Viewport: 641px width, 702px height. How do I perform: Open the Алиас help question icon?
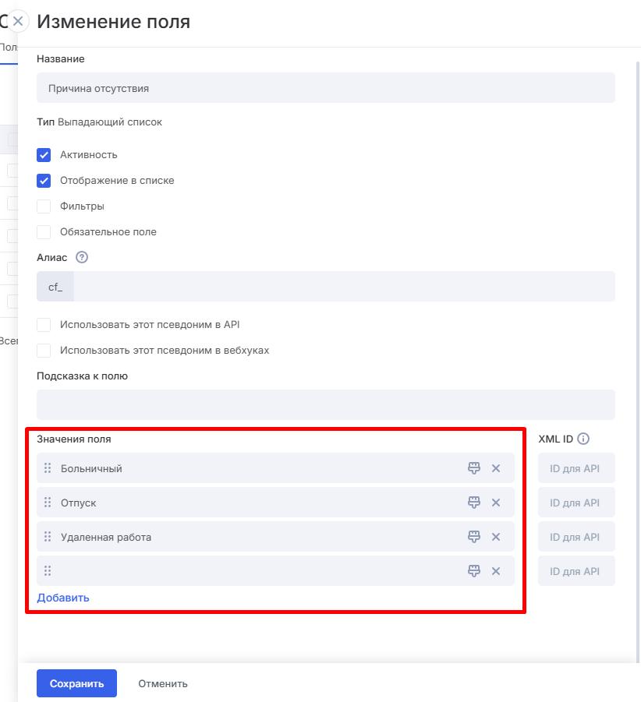pyautogui.click(x=82, y=258)
